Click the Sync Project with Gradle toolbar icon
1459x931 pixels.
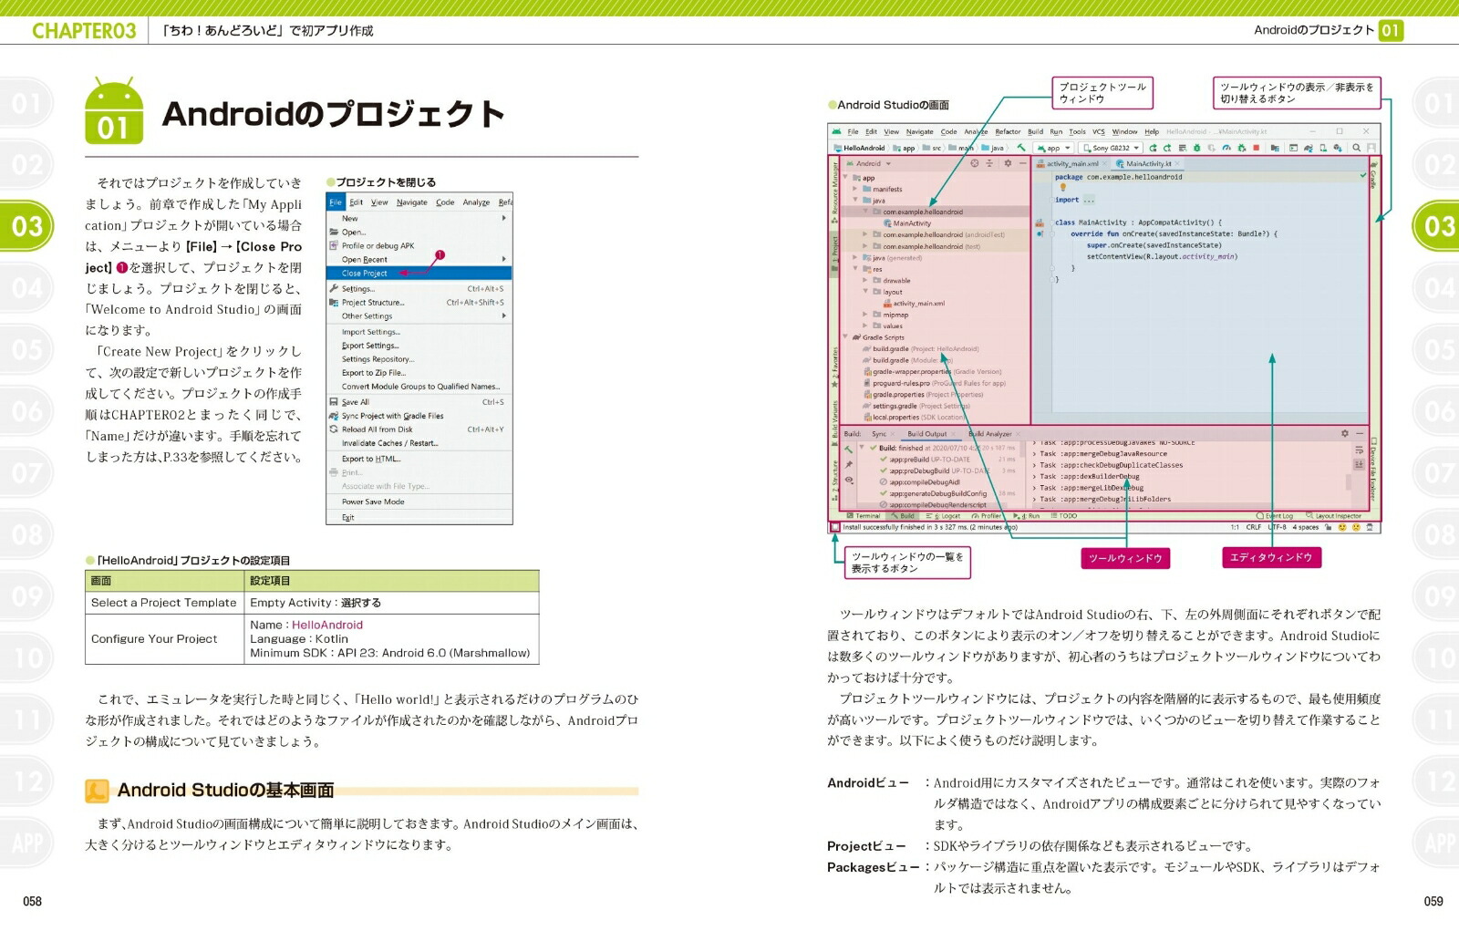click(x=1309, y=148)
